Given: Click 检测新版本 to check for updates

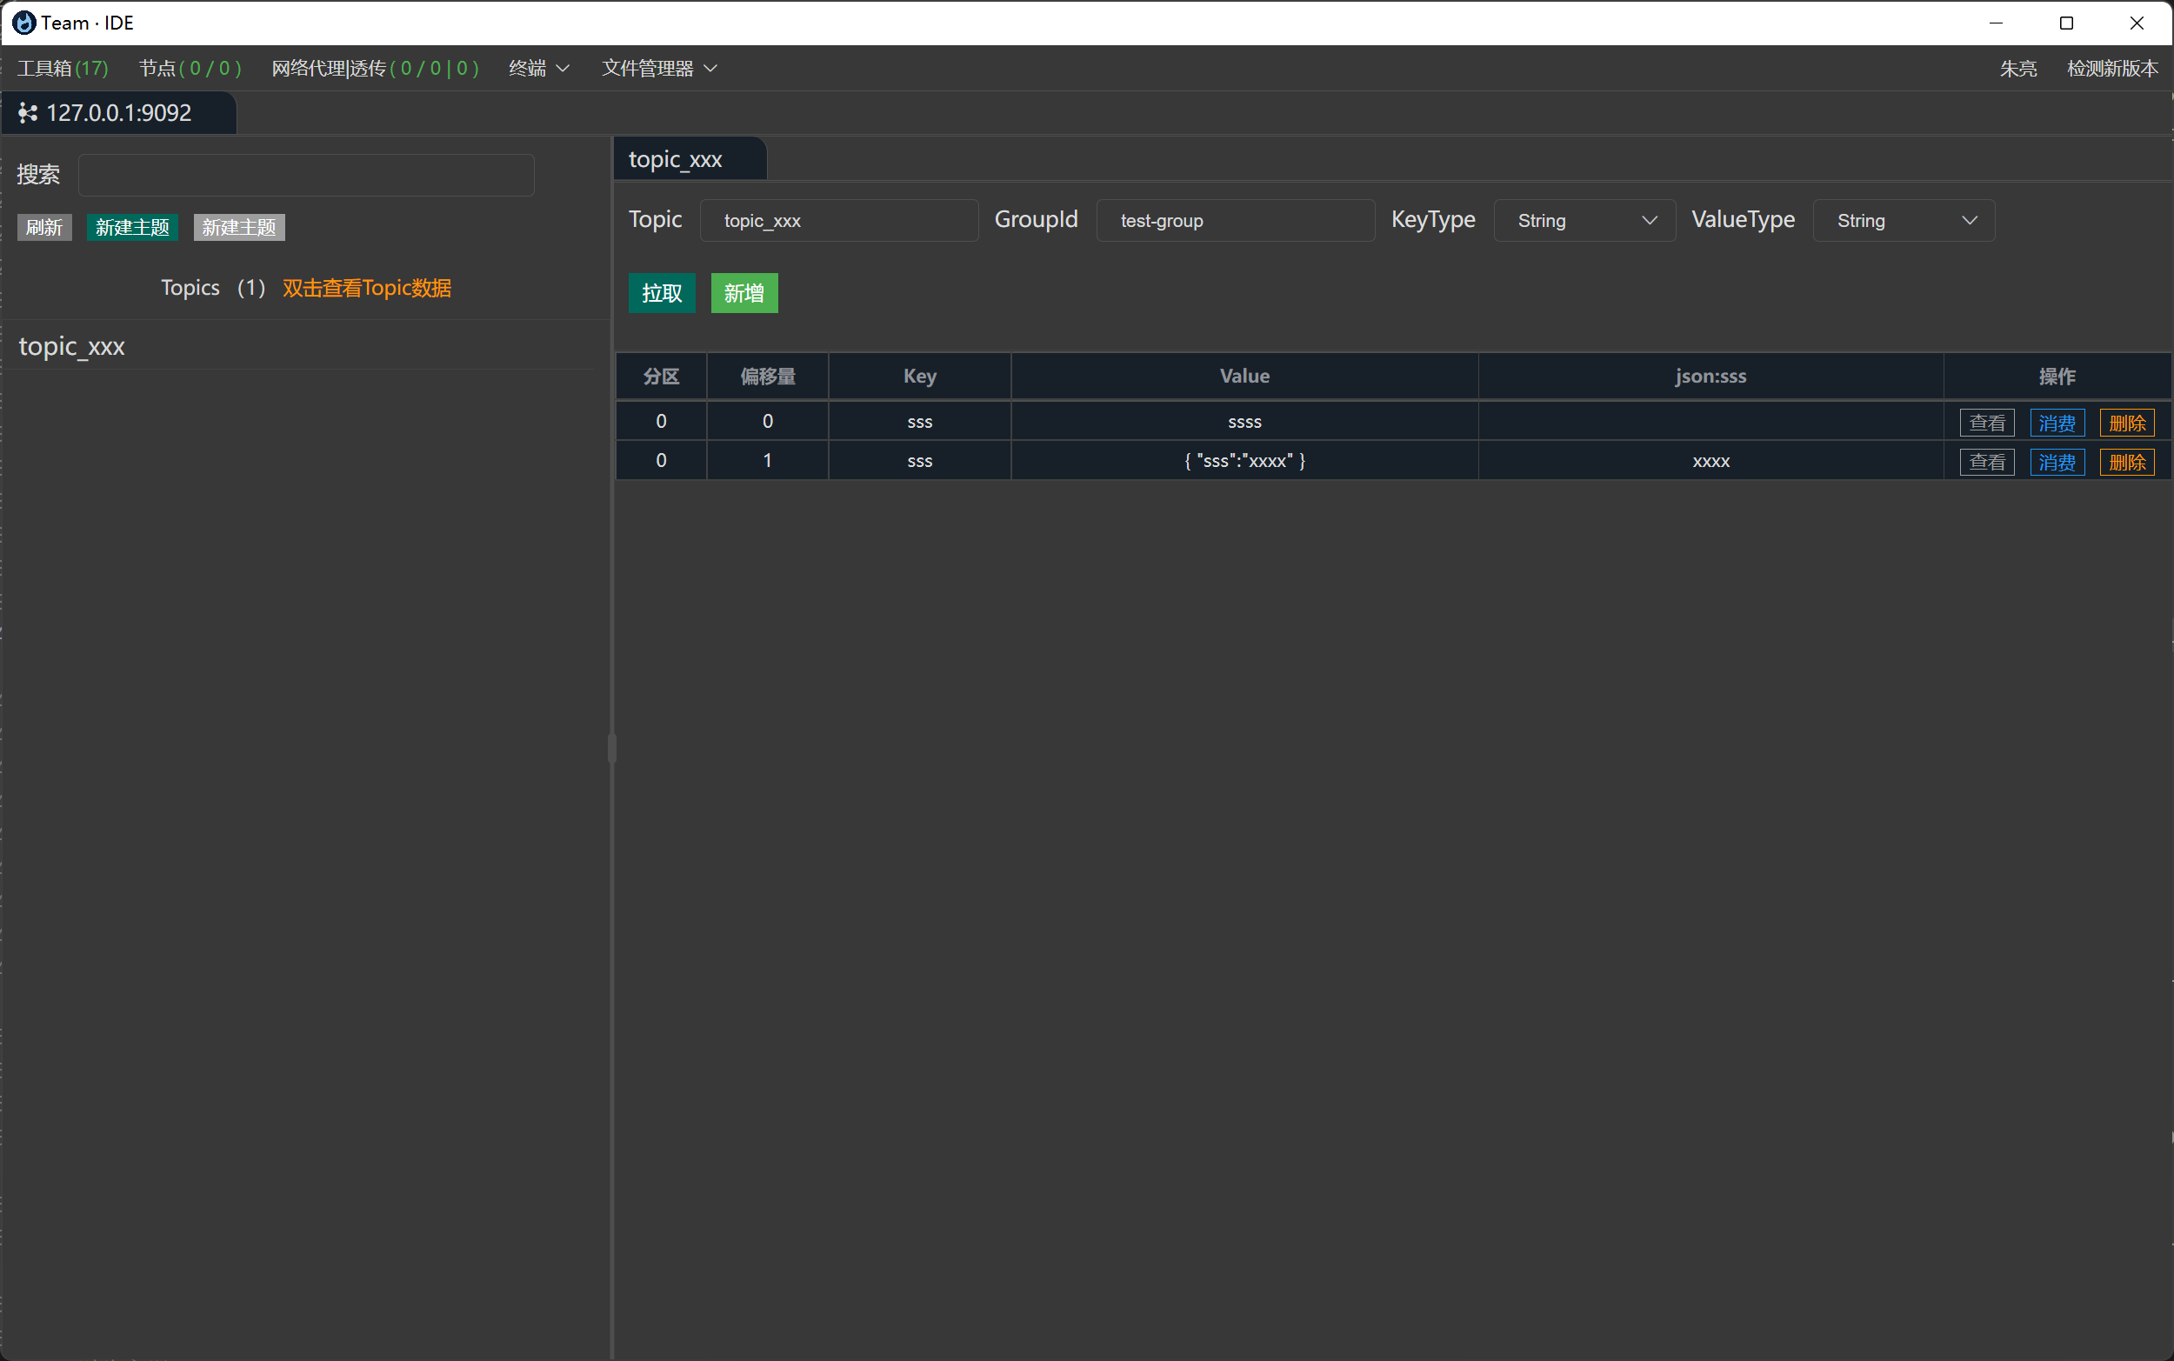Looking at the screenshot, I should click(x=2112, y=69).
